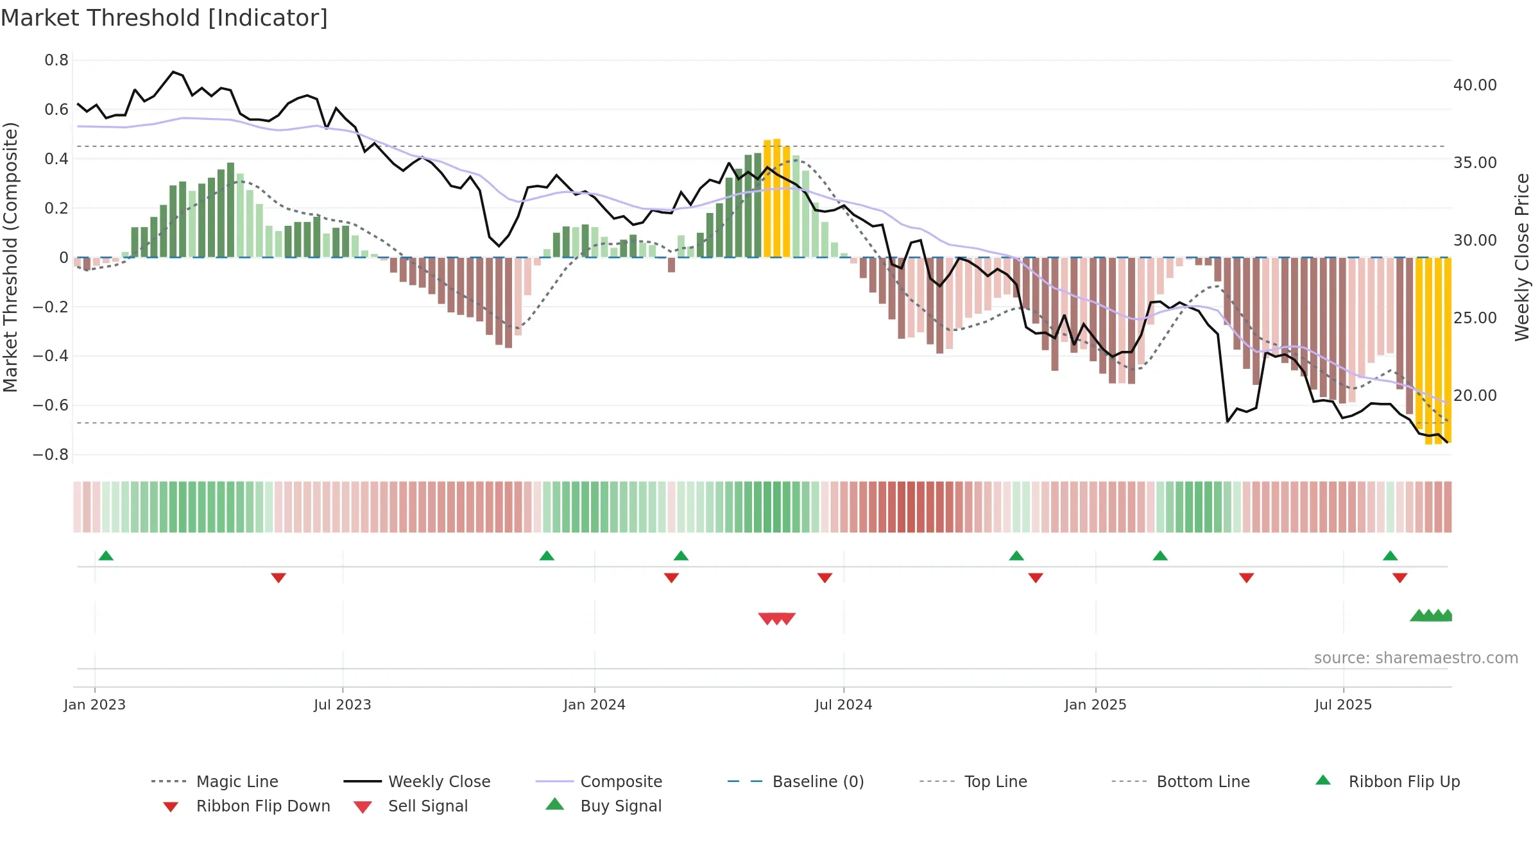Toggle the Magic Line legend entry
The height and width of the screenshot is (866, 1540).
click(x=215, y=781)
